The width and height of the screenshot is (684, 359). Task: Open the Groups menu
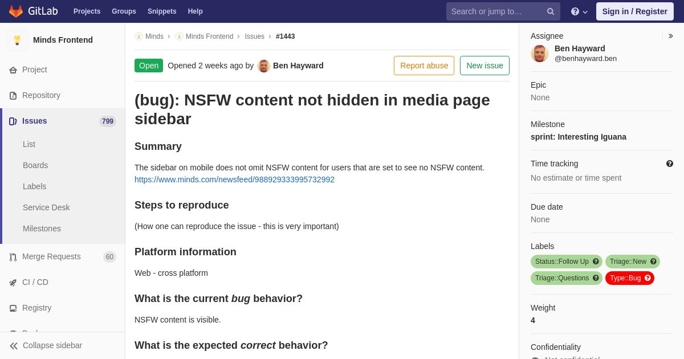[x=124, y=11]
